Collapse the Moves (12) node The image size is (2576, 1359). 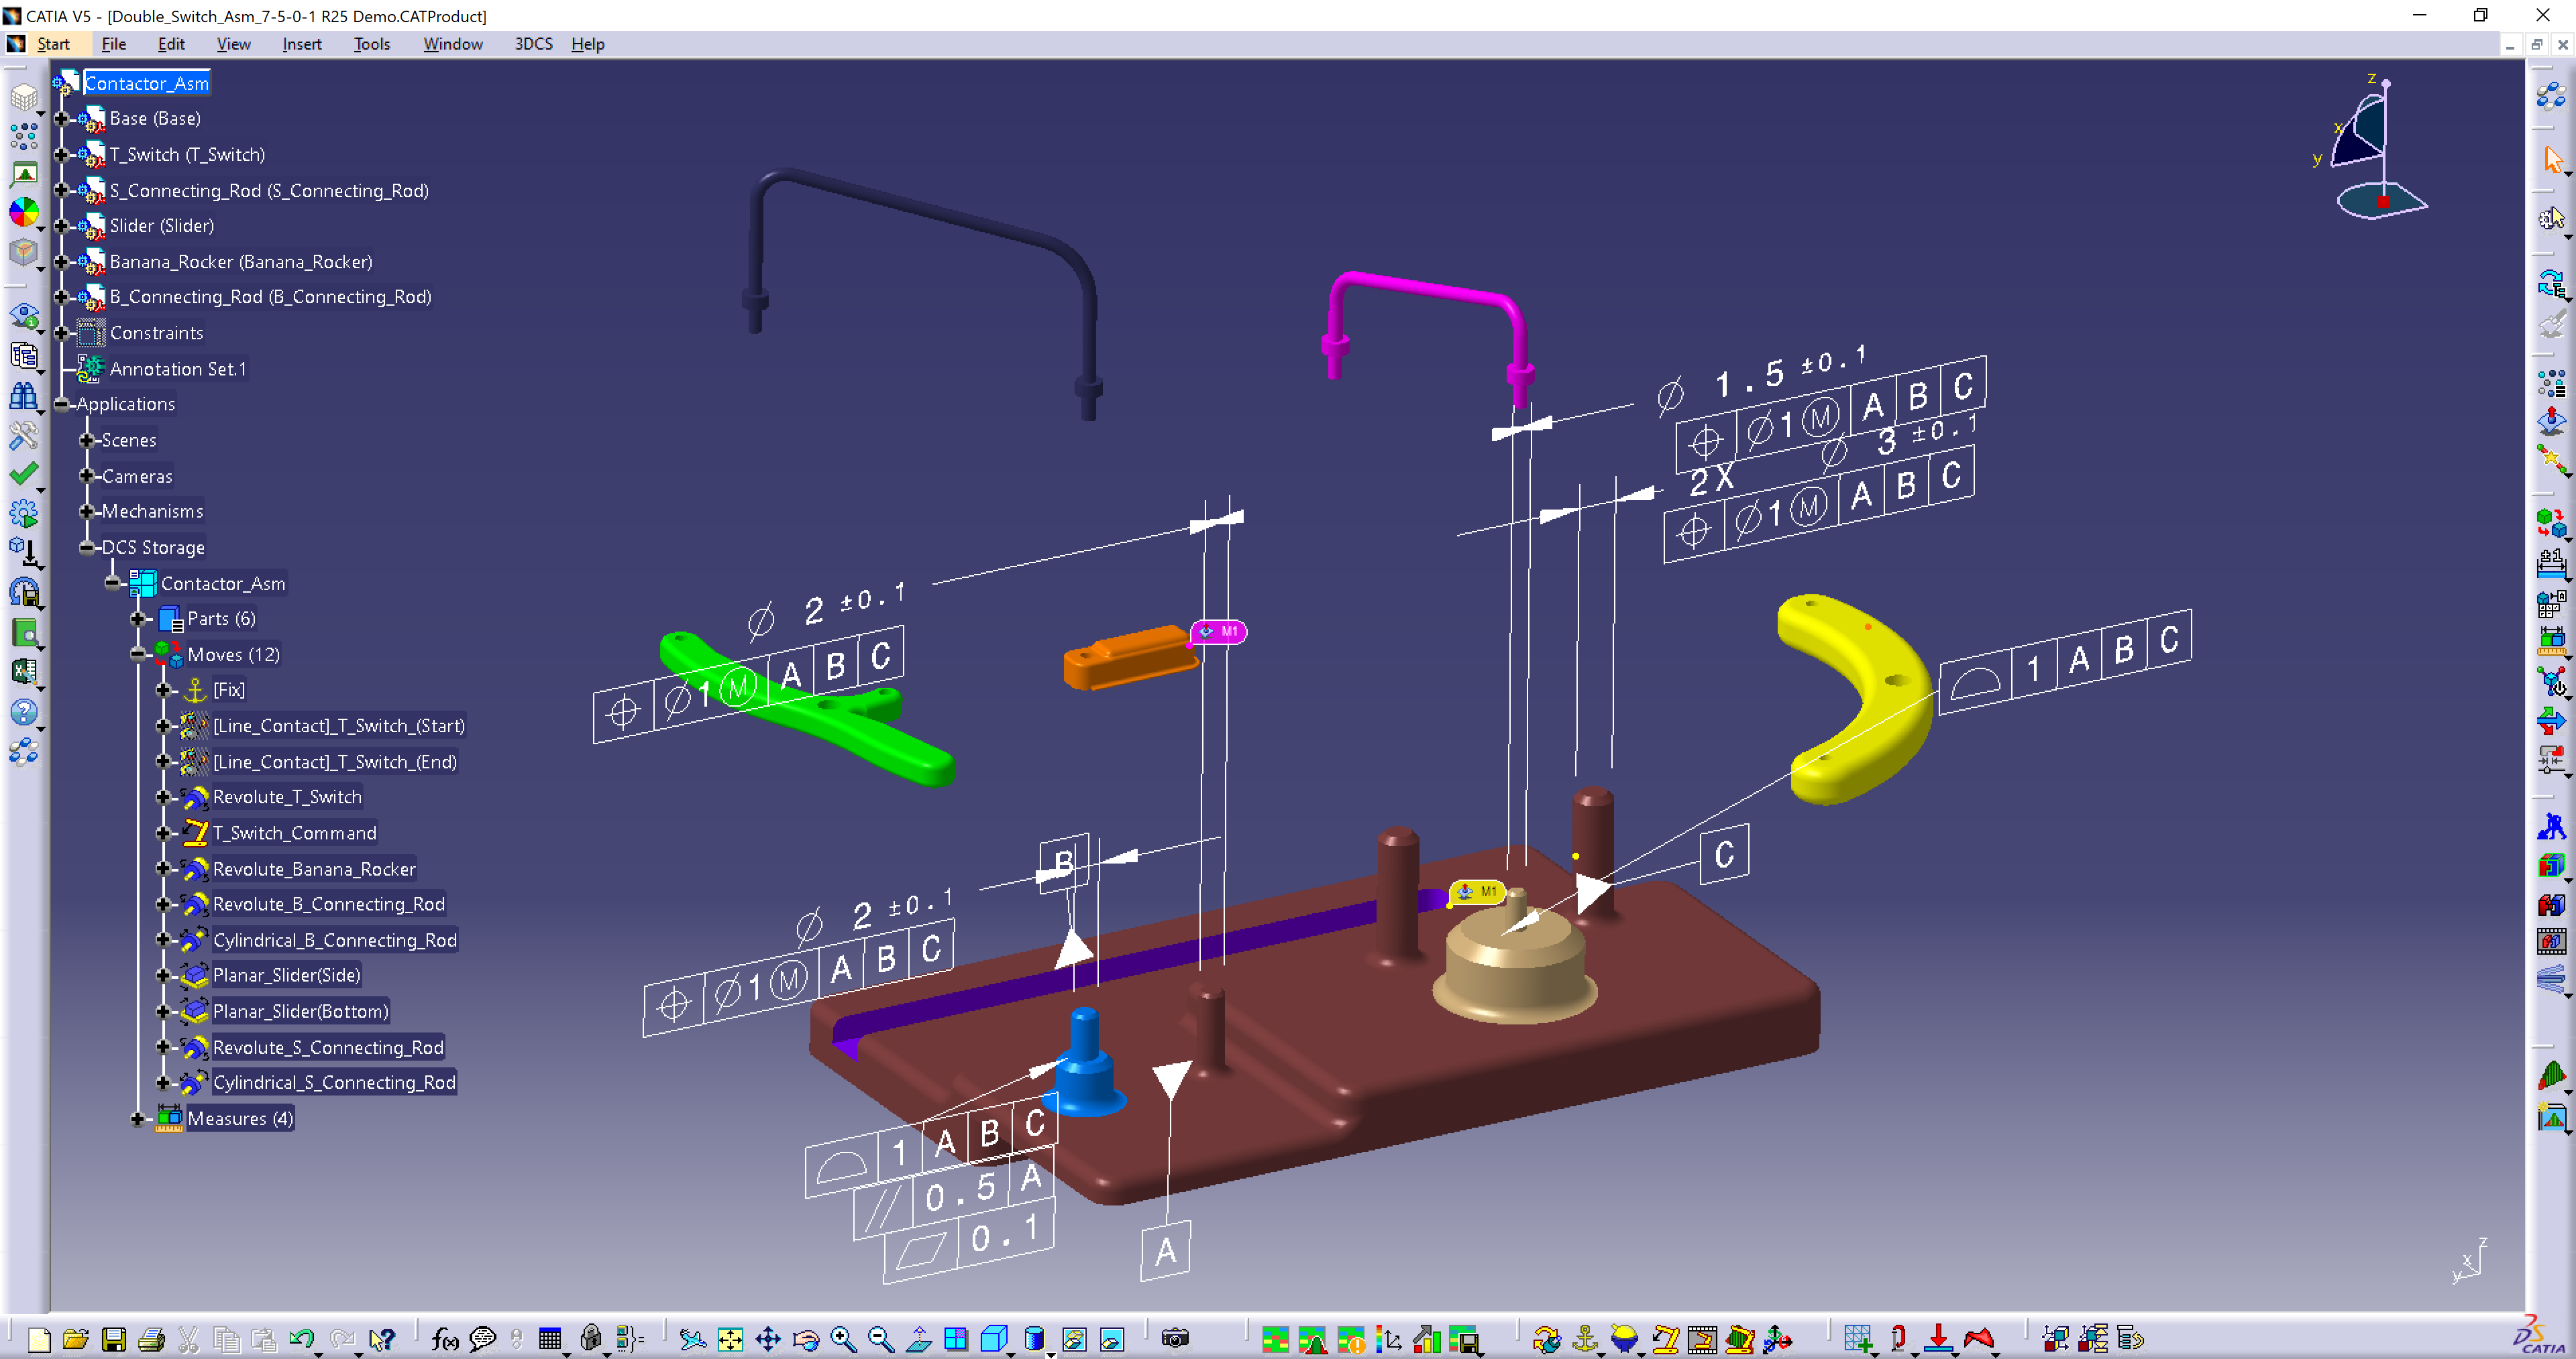pyautogui.click(x=138, y=654)
